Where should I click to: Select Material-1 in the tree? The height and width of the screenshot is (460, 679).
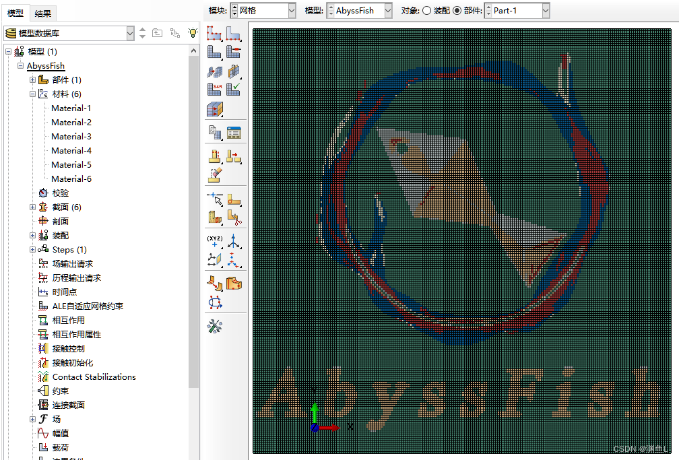click(71, 108)
